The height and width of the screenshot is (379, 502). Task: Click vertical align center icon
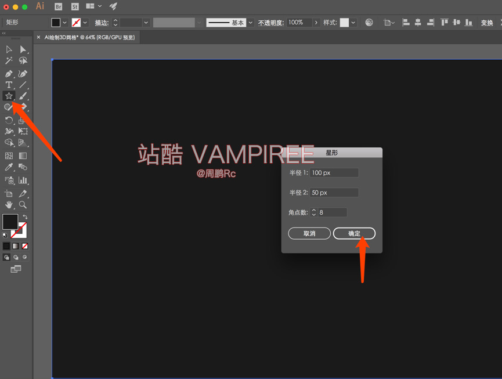click(x=457, y=23)
